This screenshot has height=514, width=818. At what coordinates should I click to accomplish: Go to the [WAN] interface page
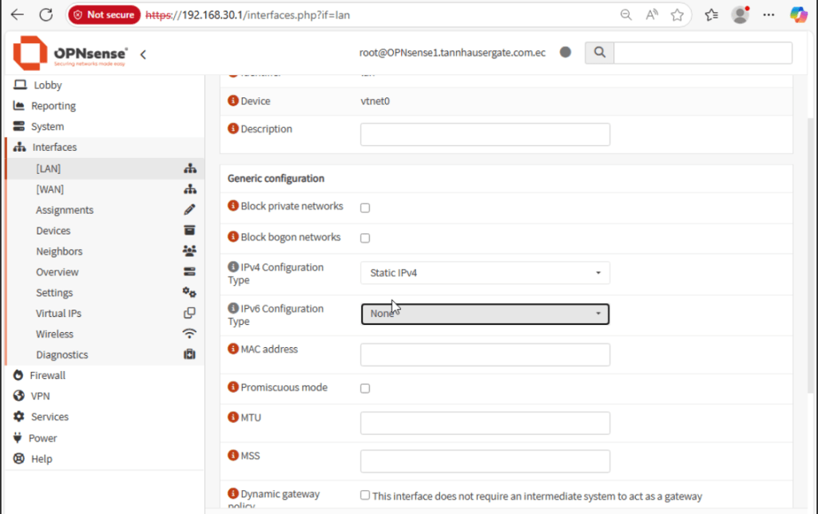coord(50,189)
